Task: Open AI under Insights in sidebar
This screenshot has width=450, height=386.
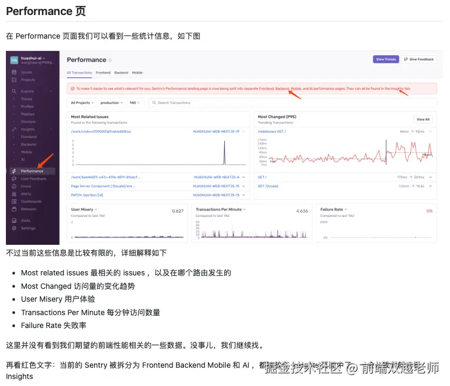Action: [x=23, y=159]
